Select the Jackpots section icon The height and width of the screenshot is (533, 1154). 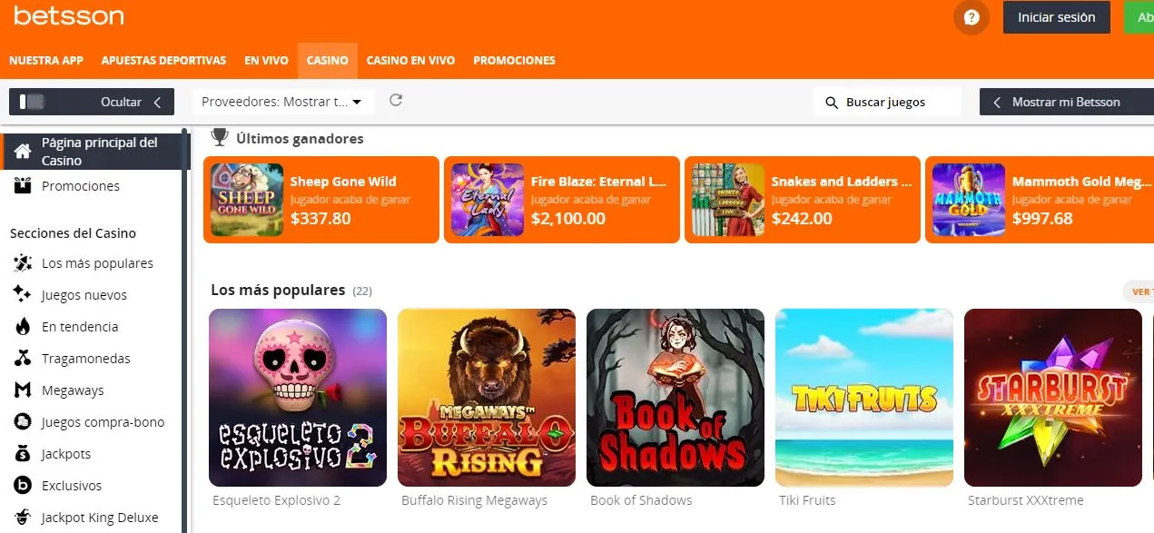(x=22, y=453)
